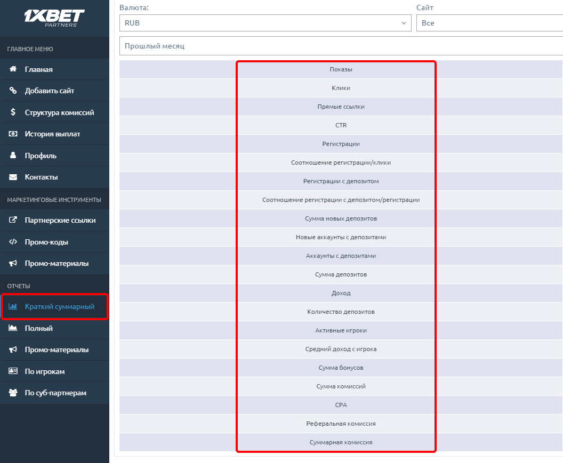Open История выплат page
Screen dimensions: 563x463
[54, 134]
